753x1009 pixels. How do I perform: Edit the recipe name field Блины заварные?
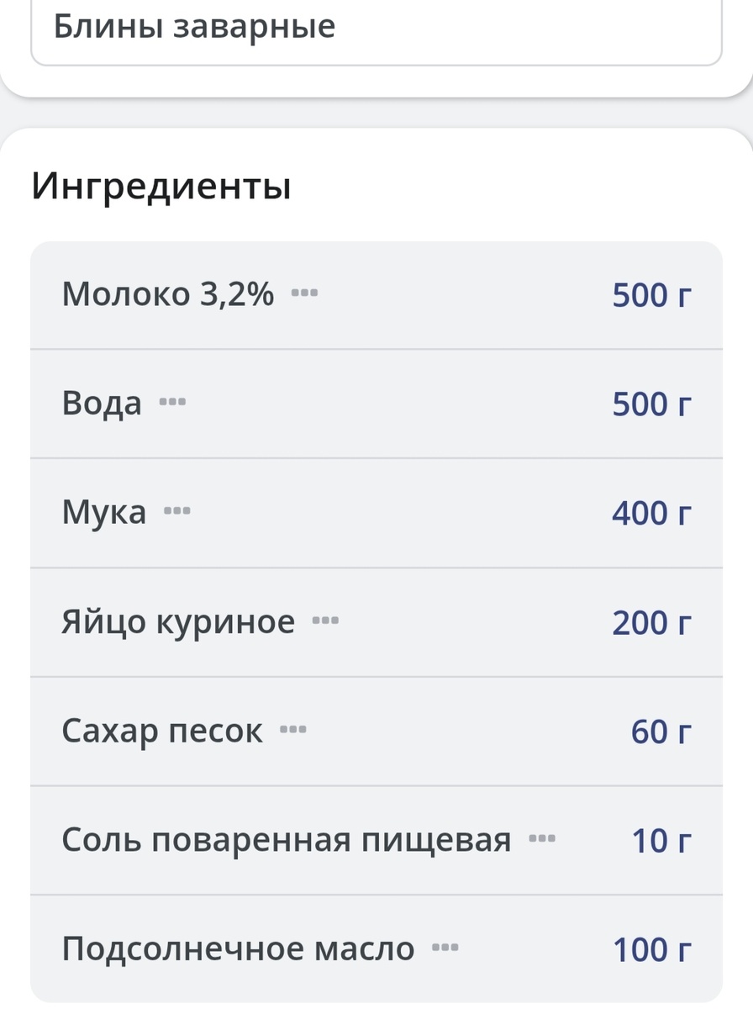[376, 29]
